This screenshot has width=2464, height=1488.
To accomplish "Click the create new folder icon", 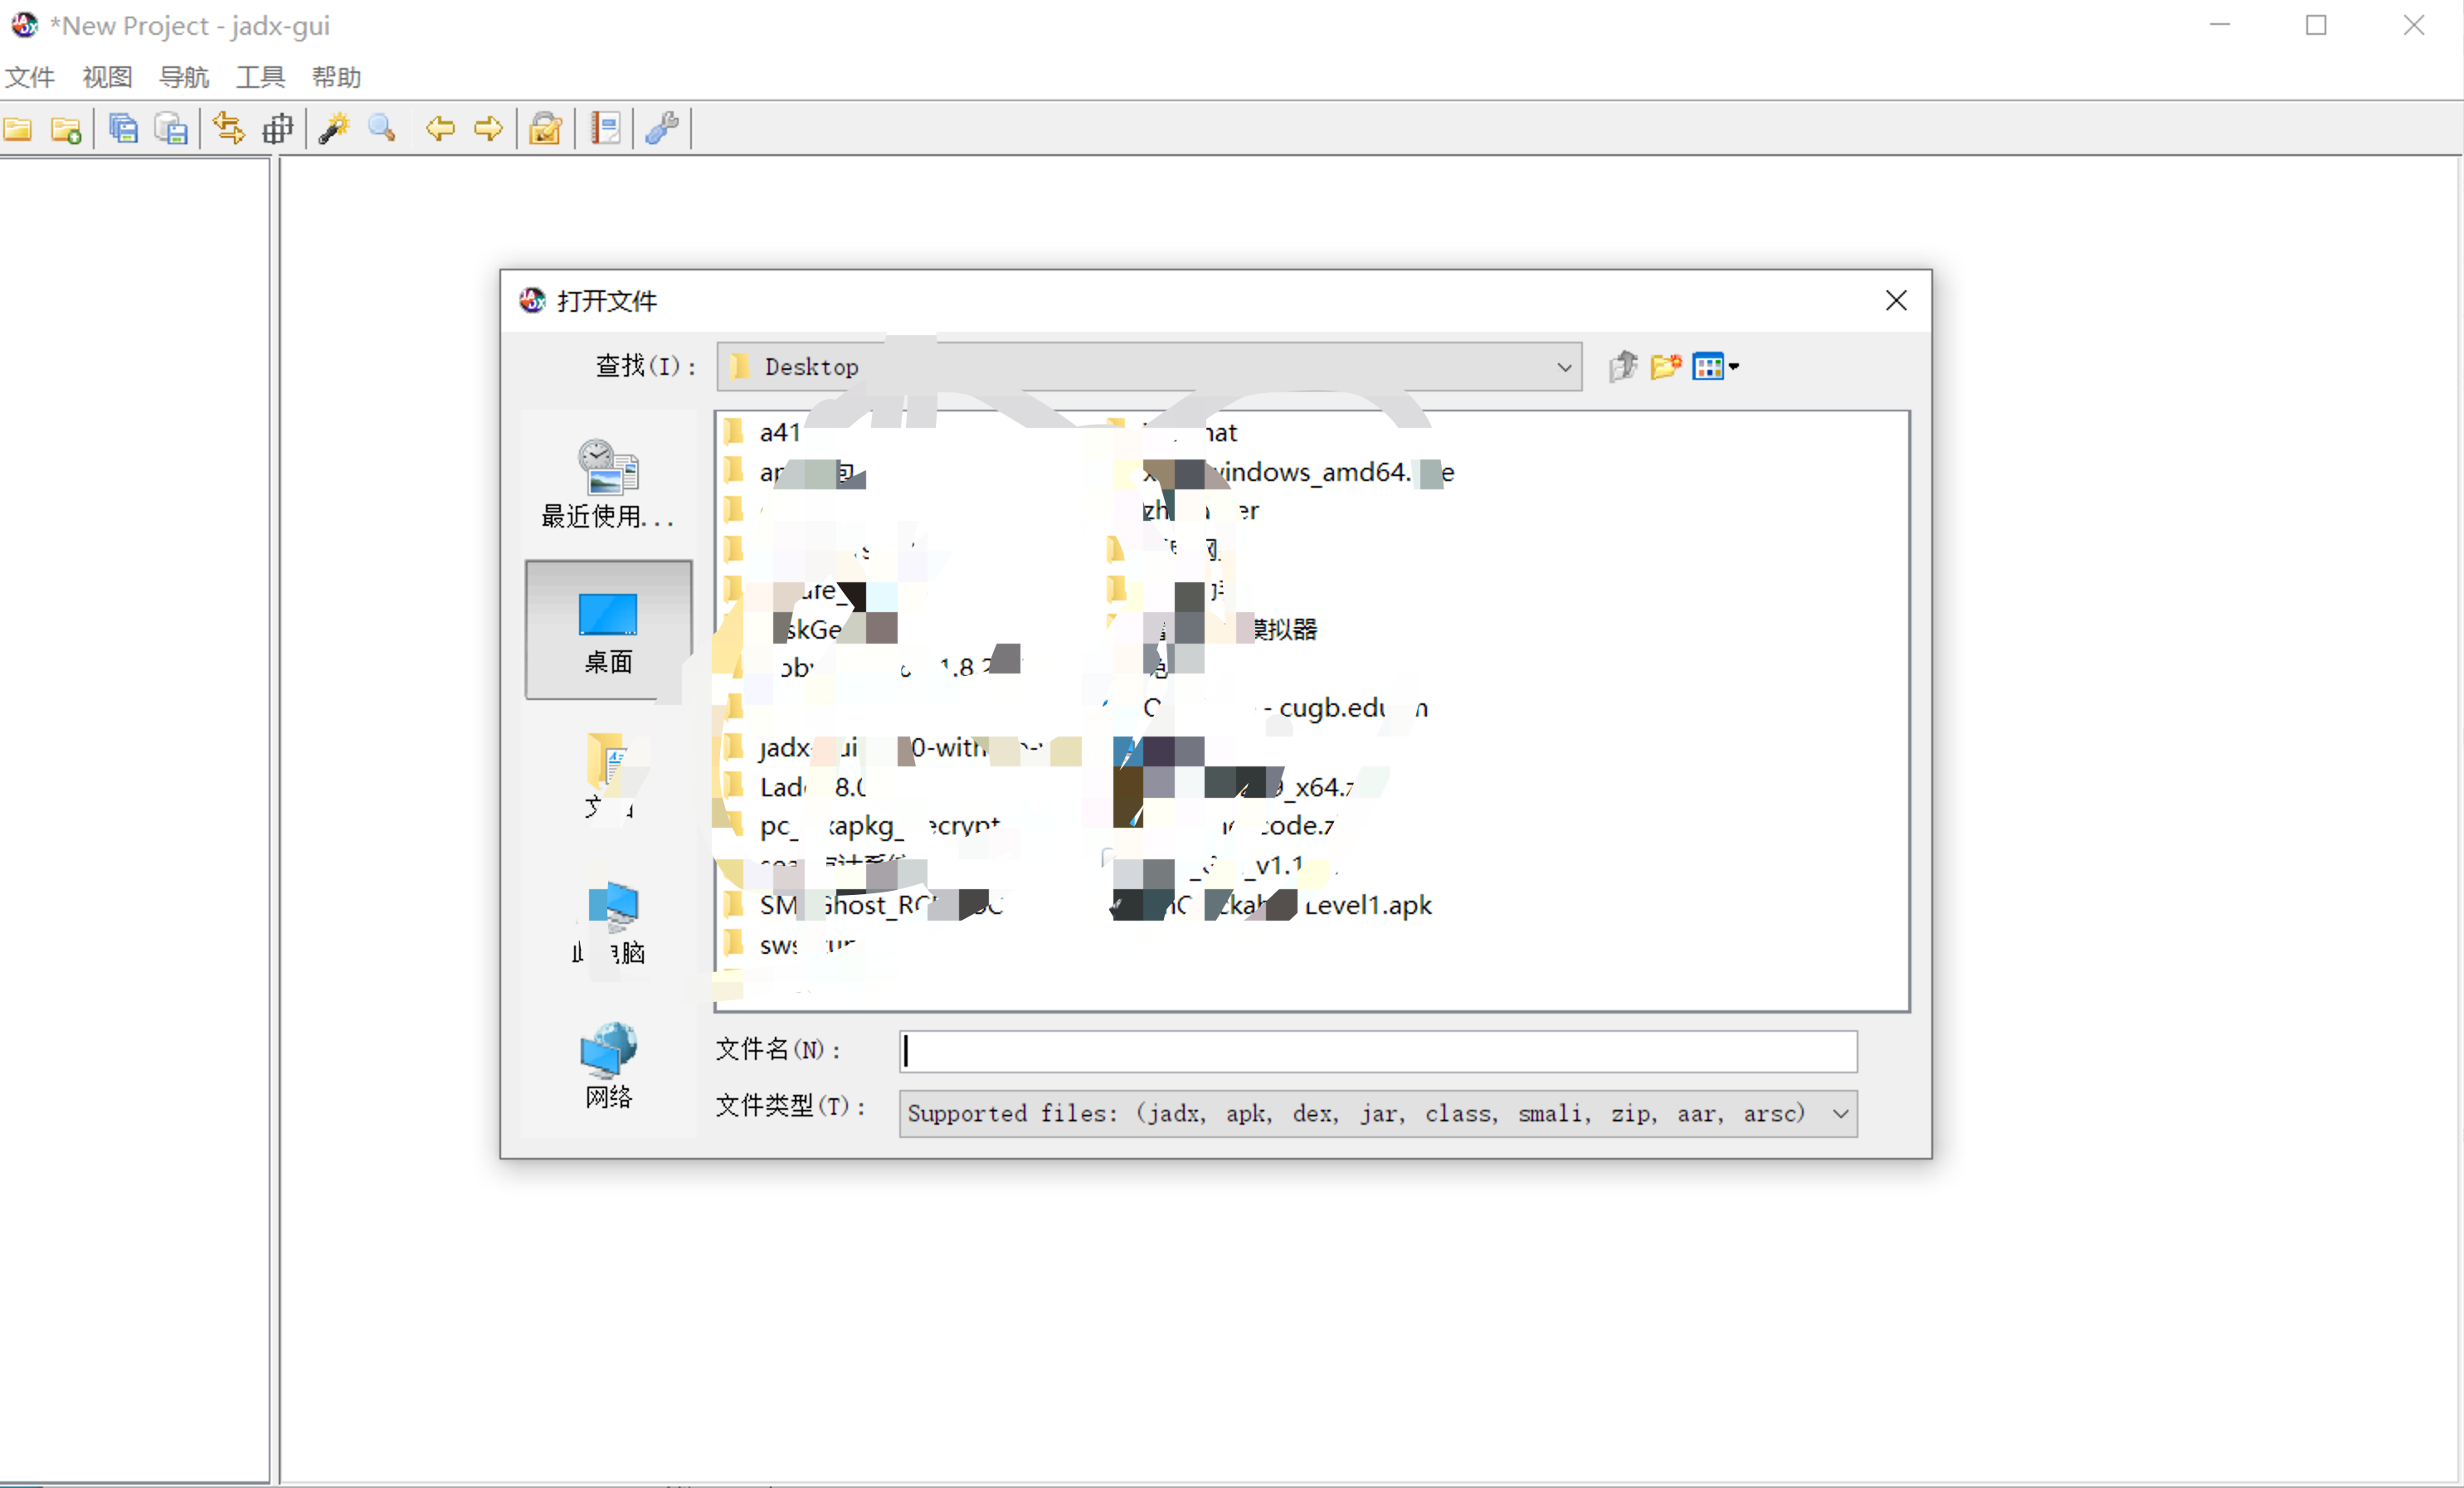I will tap(1666, 367).
